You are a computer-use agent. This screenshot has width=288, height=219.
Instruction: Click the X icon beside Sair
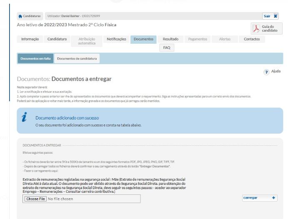[x=275, y=16]
